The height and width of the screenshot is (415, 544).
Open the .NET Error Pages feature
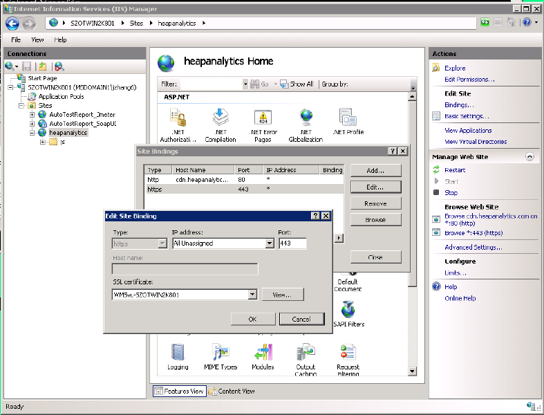click(x=263, y=125)
